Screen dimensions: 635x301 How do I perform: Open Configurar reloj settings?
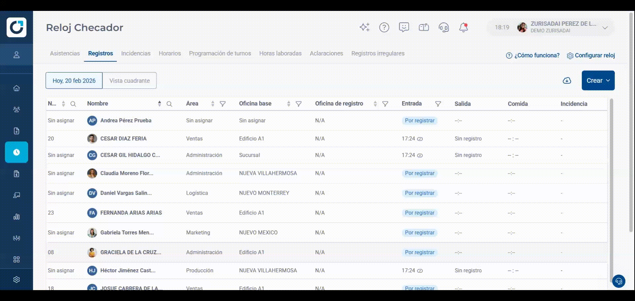[x=591, y=55]
